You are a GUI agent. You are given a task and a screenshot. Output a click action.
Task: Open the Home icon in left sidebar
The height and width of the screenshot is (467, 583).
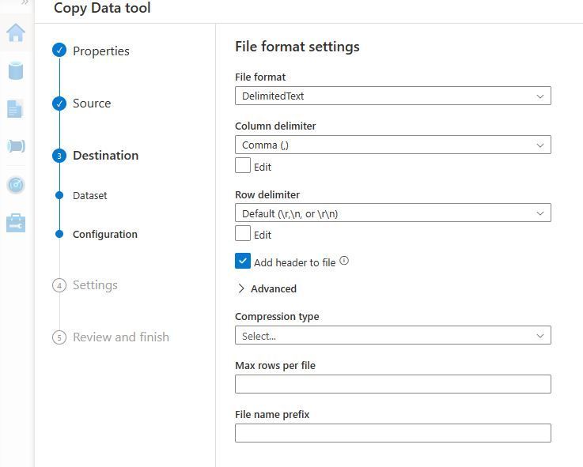coord(16,32)
